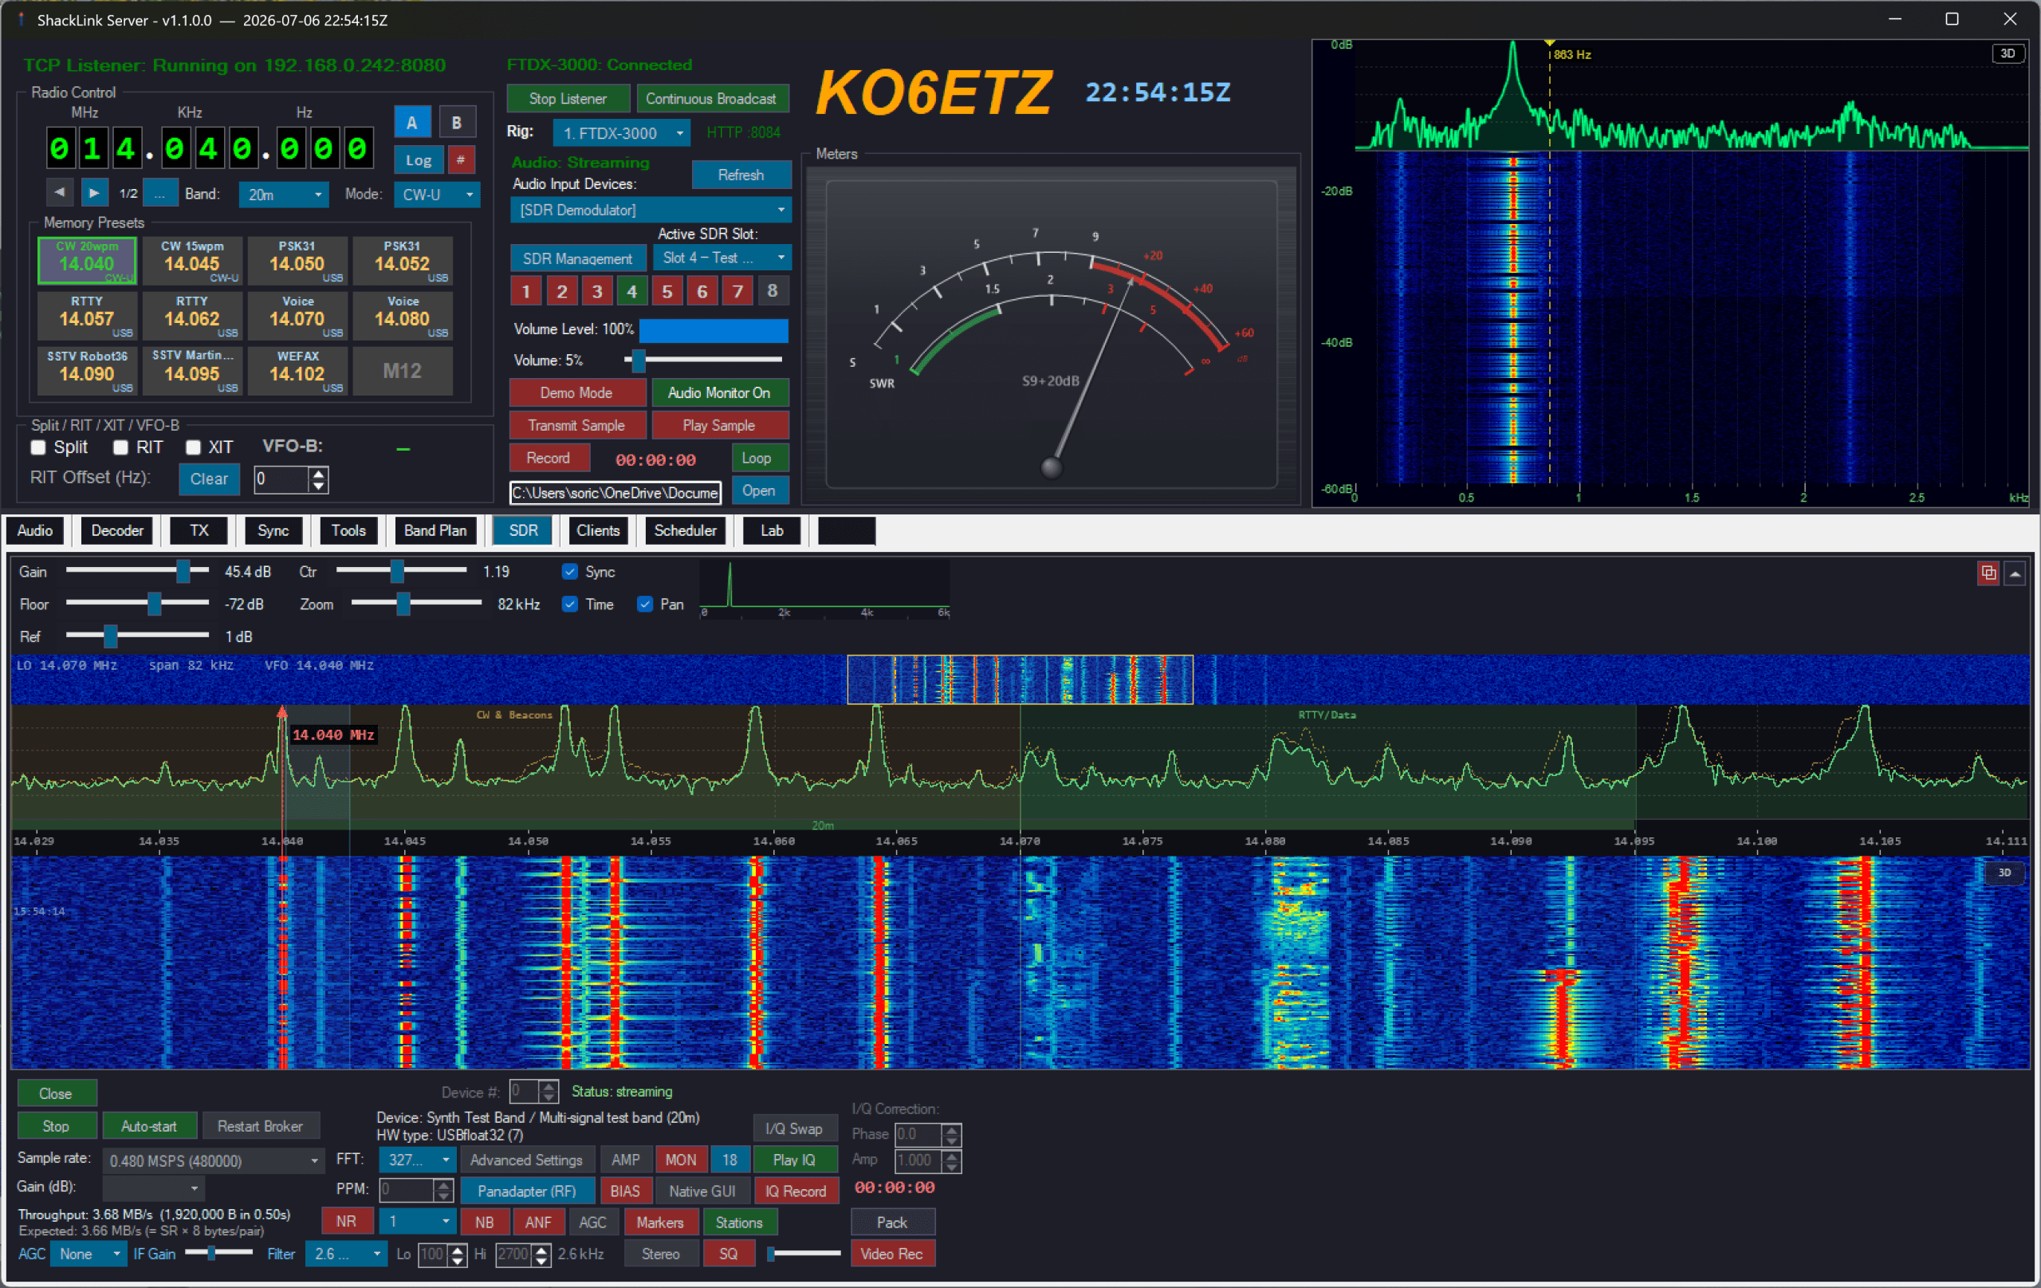The image size is (2041, 1288).
Task: Click the IQ Record button
Action: [795, 1191]
